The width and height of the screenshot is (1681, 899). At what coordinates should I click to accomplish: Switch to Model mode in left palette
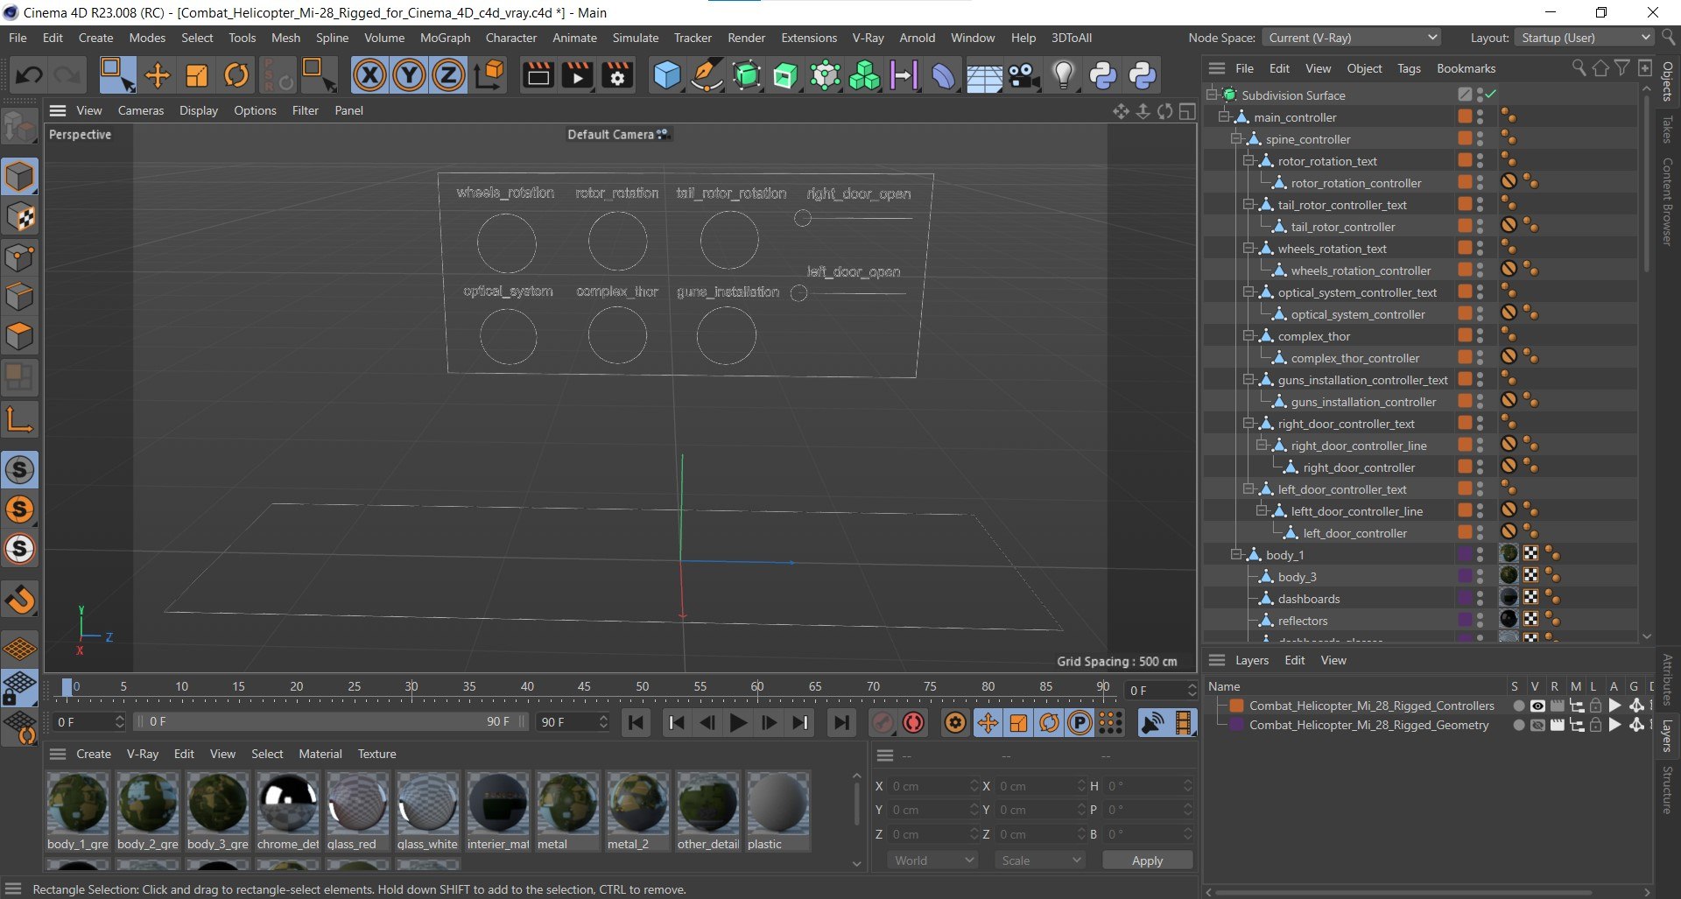19,177
